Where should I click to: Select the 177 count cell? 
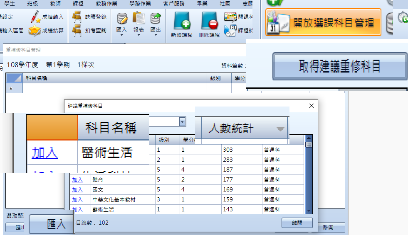coord(242,179)
